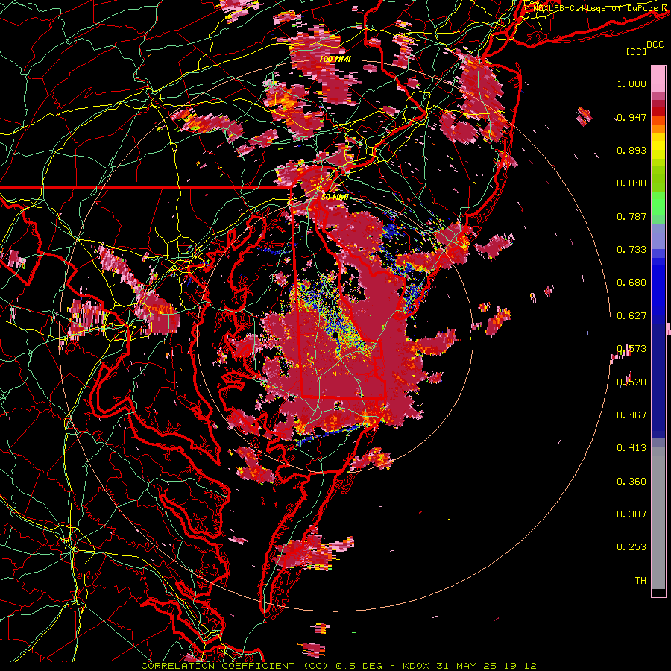Pick the orange segment of the color bar
Viewport: 671px width, 671px height.
658,129
